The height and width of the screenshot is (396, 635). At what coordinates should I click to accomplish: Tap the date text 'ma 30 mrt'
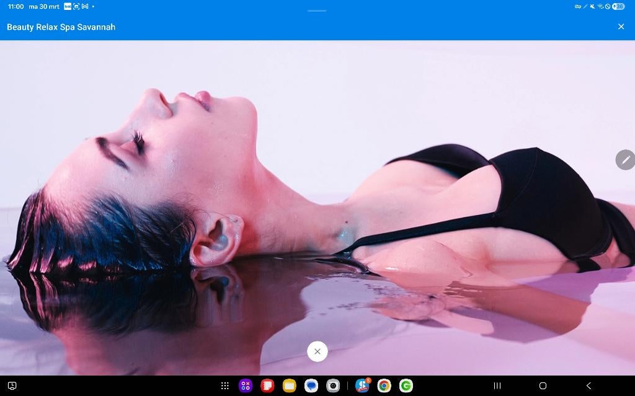pyautogui.click(x=44, y=6)
